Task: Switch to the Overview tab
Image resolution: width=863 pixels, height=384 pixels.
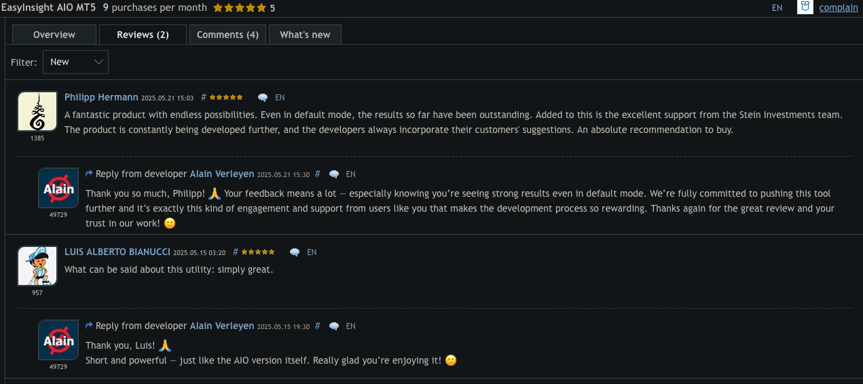Action: pyautogui.click(x=54, y=35)
